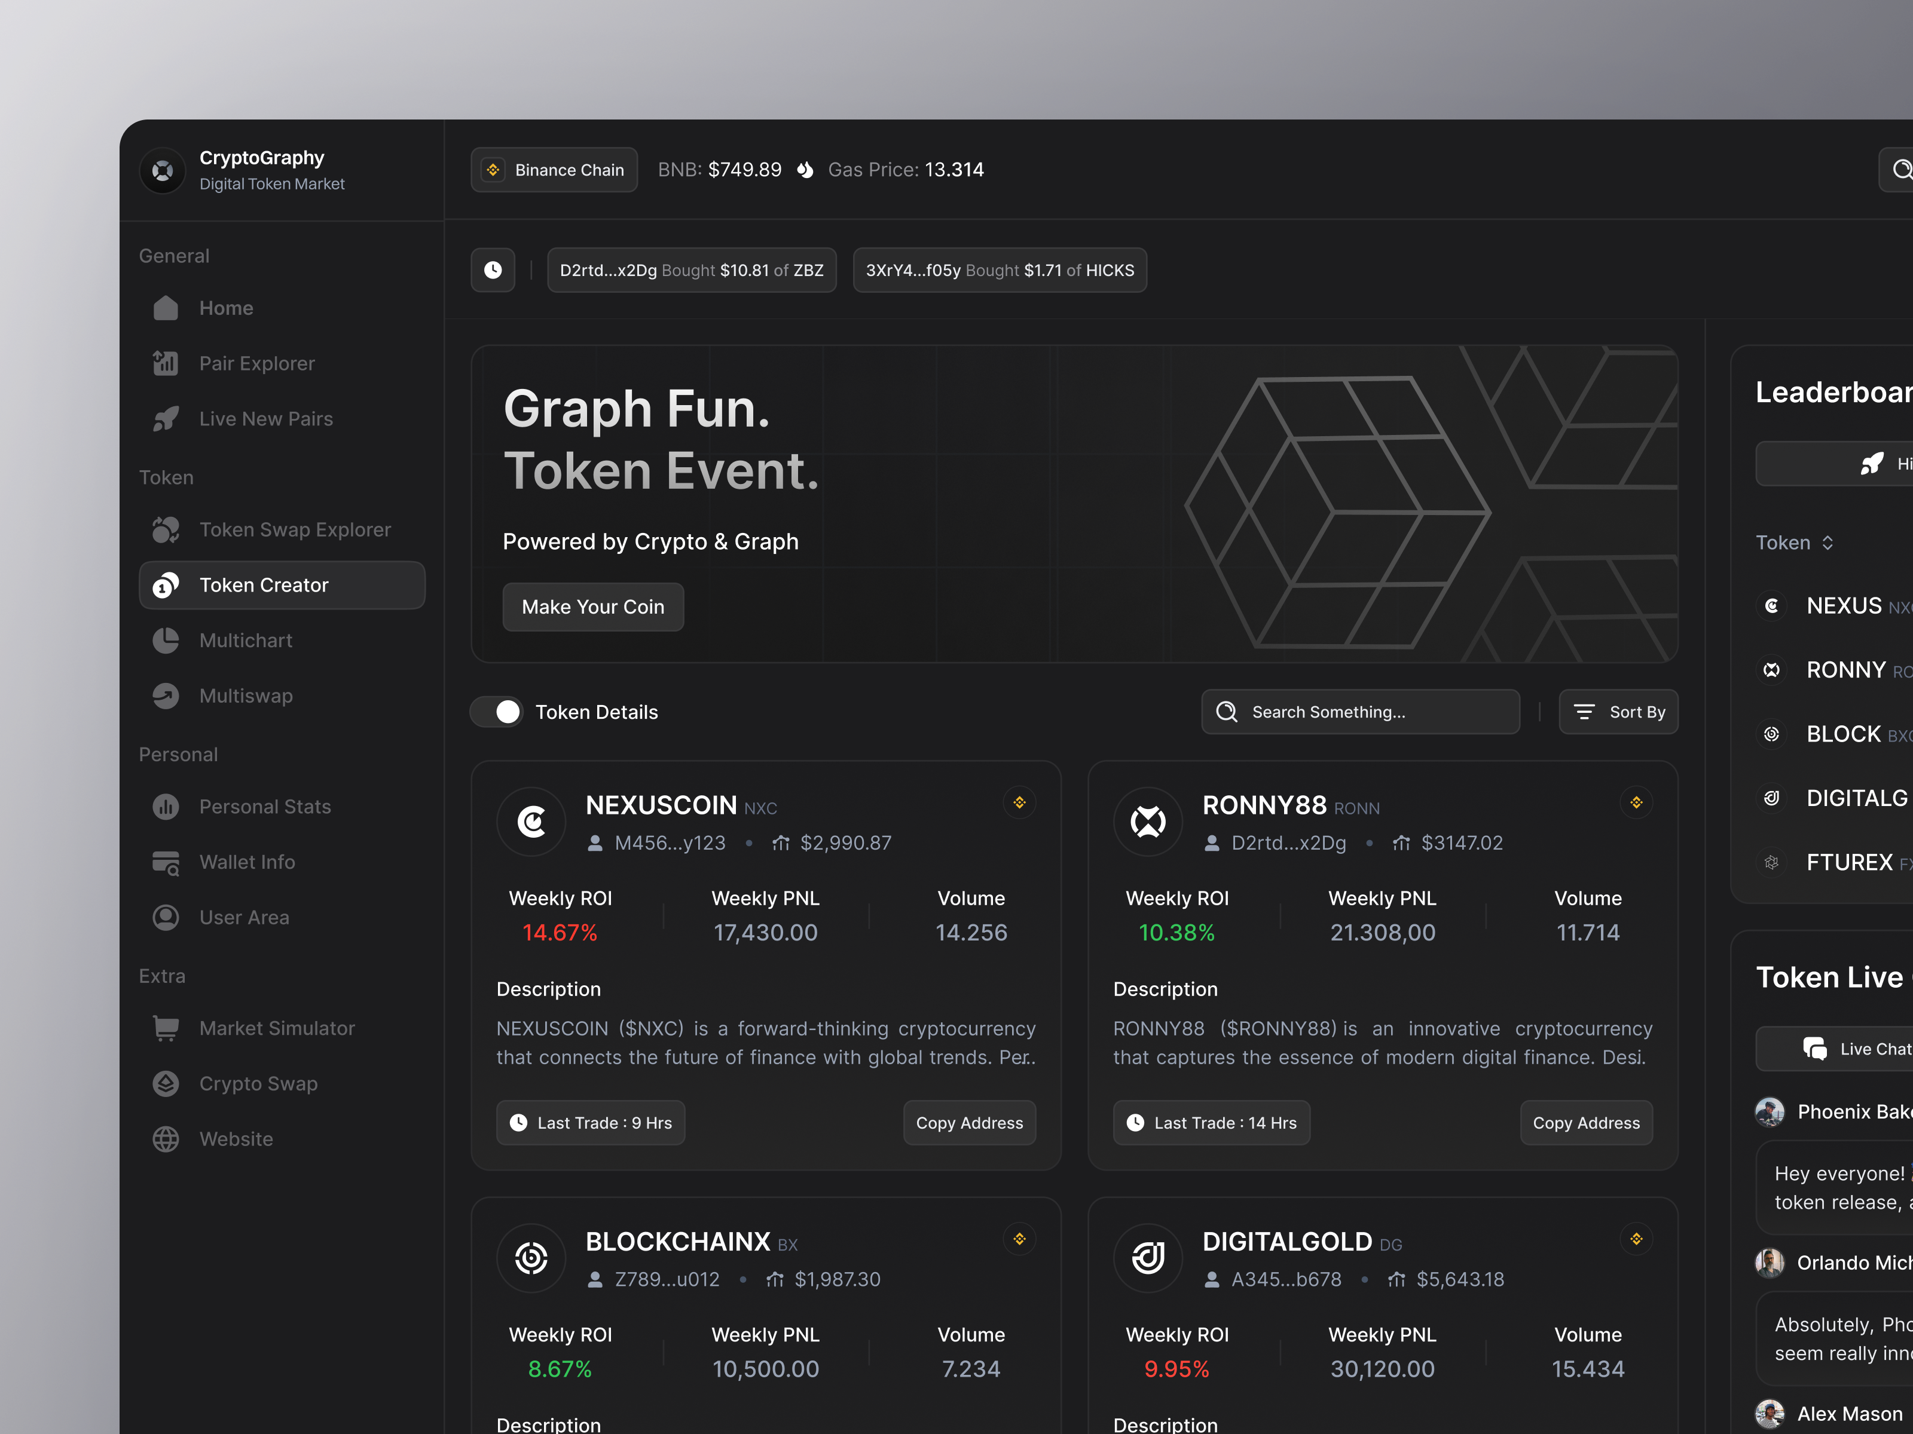Screen dimensions: 1913x1434
Task: Open Wallet Info via its sidebar icon
Action: coord(165,862)
